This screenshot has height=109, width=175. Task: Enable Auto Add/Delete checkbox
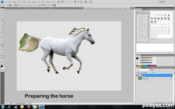pos(38,5)
